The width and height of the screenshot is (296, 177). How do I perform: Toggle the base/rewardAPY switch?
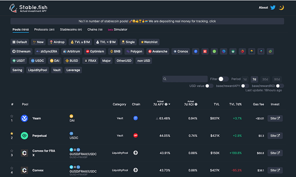pyautogui.click(x=245, y=86)
